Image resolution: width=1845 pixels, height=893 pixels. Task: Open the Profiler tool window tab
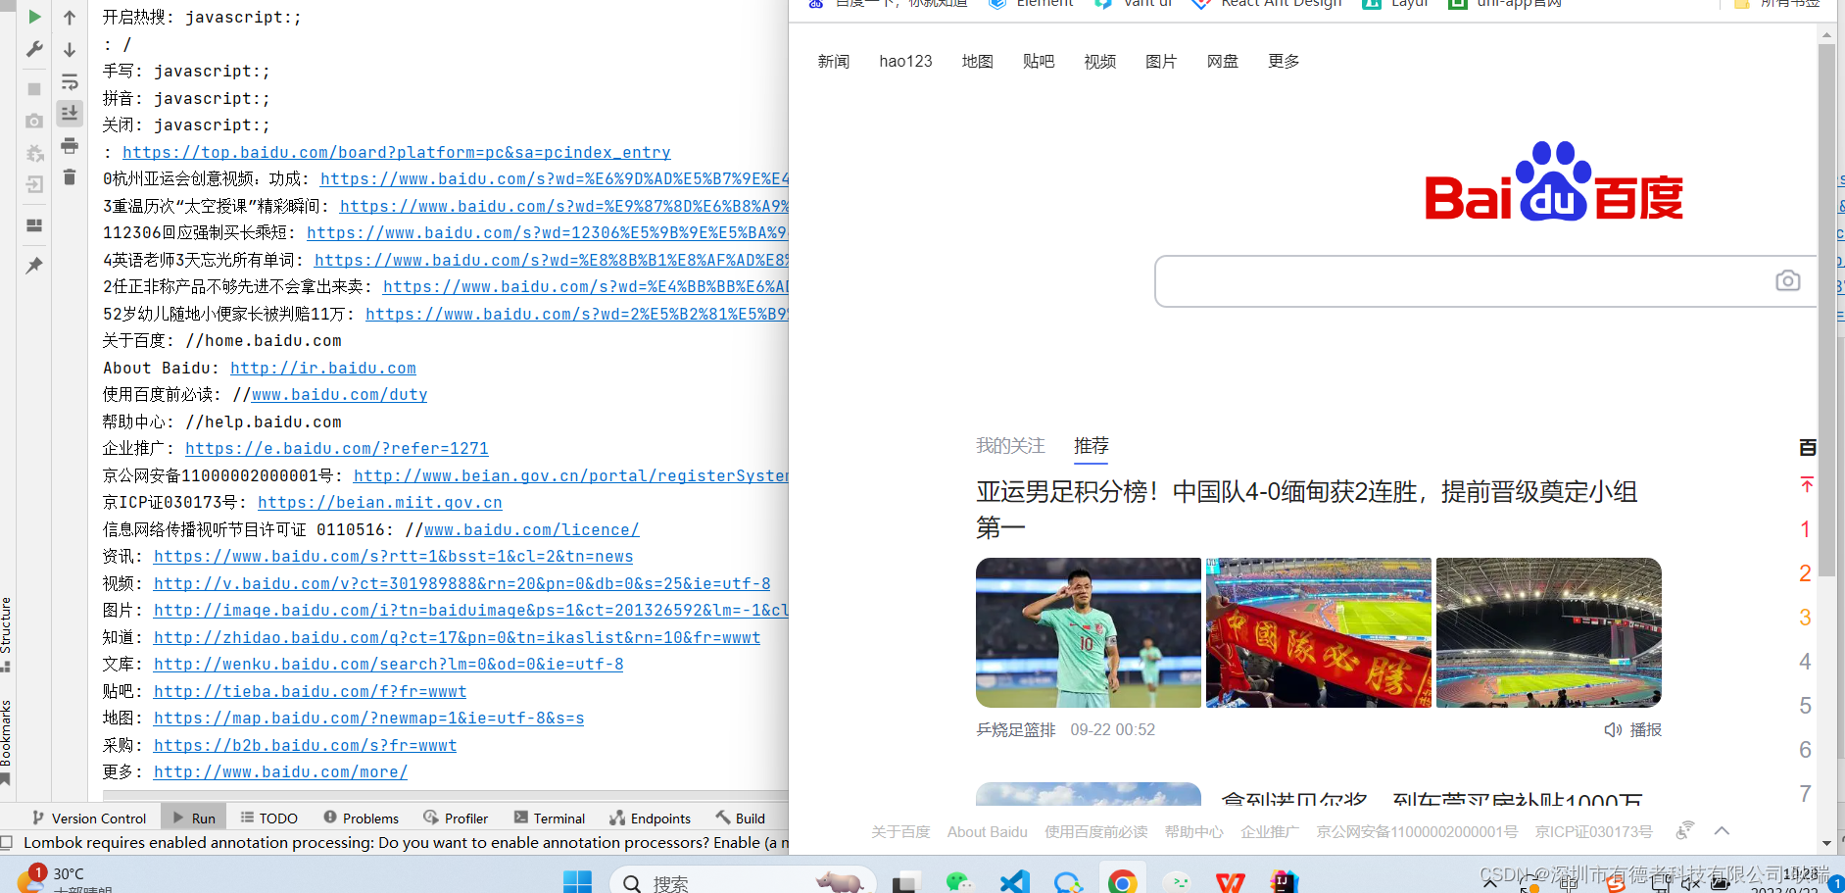[456, 818]
